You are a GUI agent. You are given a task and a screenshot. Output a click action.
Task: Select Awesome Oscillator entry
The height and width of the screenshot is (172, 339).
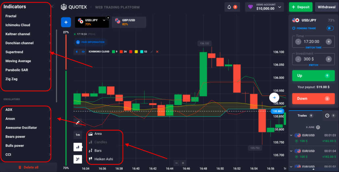coord(28,128)
